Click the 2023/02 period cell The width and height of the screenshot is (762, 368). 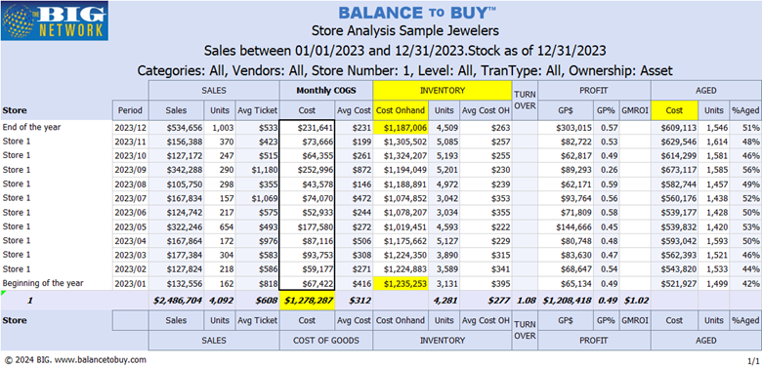pos(129,269)
